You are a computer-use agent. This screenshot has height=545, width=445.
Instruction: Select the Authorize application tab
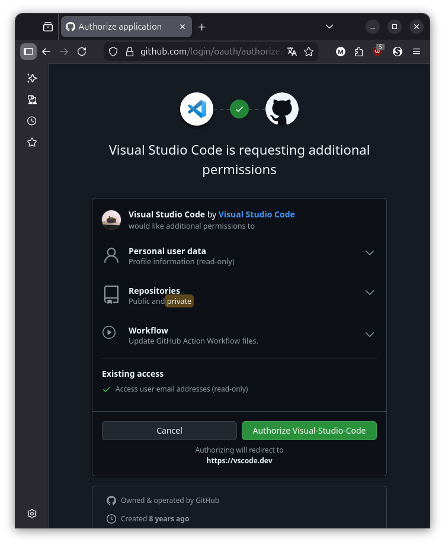pos(127,27)
